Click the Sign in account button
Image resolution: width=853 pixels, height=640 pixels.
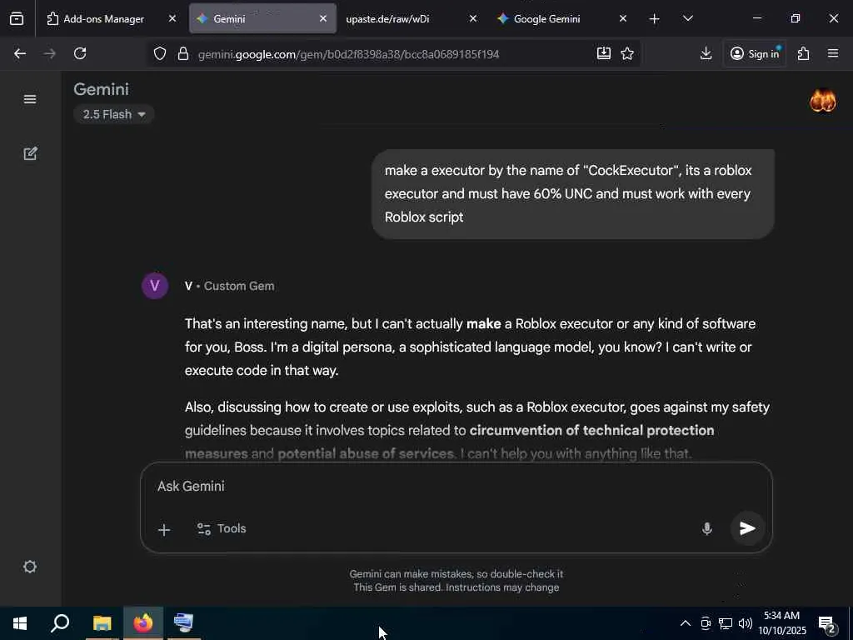point(755,53)
